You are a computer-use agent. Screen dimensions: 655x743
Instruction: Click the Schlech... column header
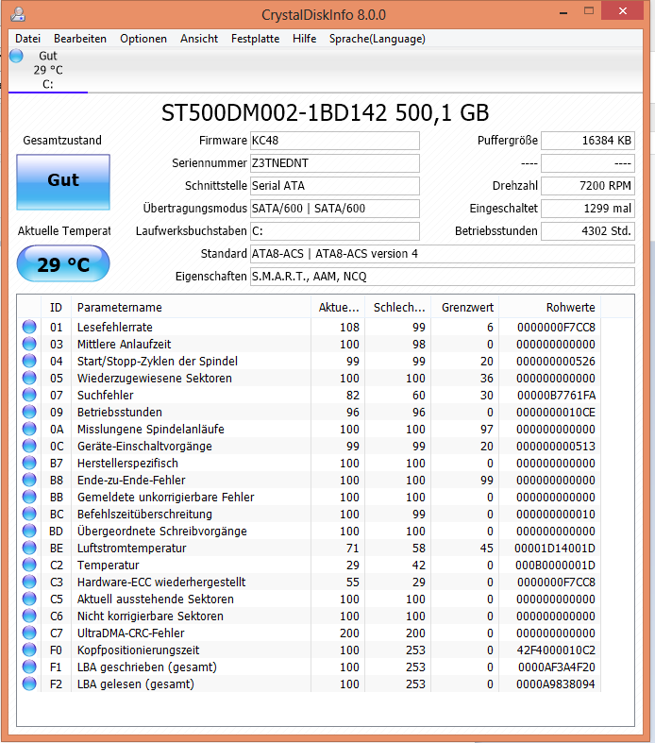(x=399, y=308)
